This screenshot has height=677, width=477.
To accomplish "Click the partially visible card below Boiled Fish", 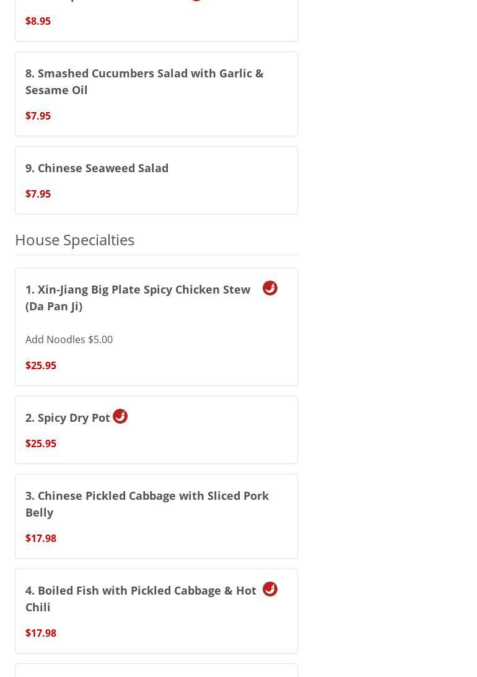I will pyautogui.click(x=156, y=671).
